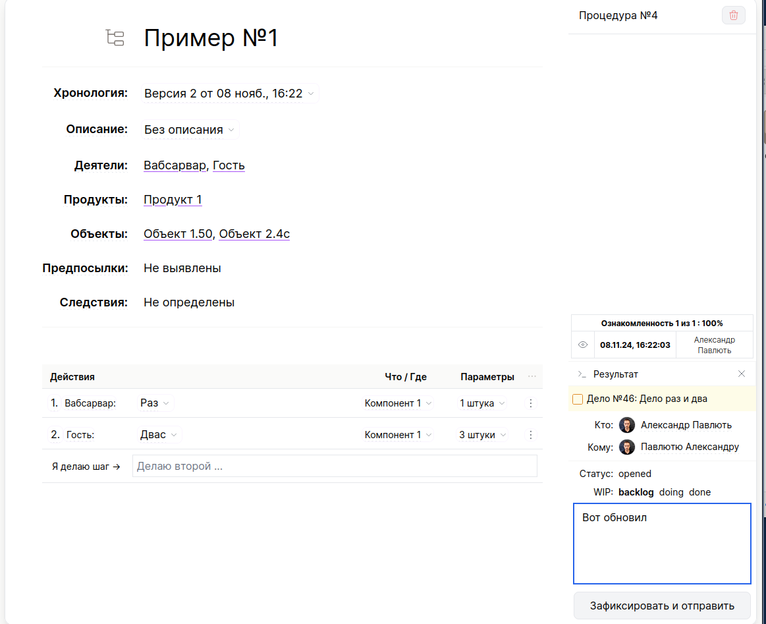The image size is (766, 624).
Task: Tick the Дело №46 checkbox
Action: [578, 399]
